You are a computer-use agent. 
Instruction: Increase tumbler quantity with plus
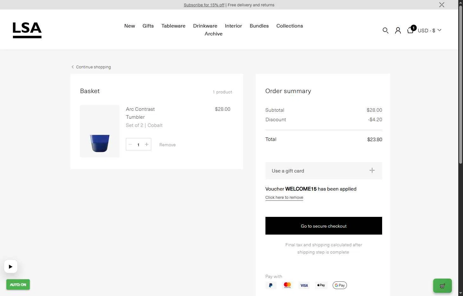[x=147, y=144]
